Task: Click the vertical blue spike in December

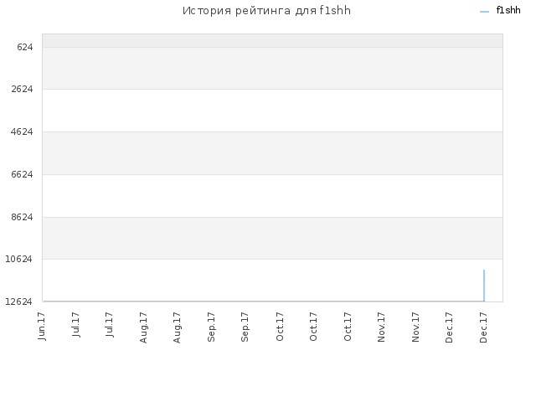Action: click(484, 286)
